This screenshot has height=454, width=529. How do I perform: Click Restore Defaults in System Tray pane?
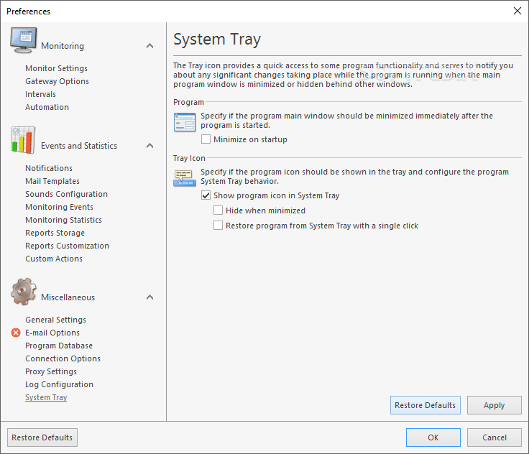pyautogui.click(x=425, y=405)
